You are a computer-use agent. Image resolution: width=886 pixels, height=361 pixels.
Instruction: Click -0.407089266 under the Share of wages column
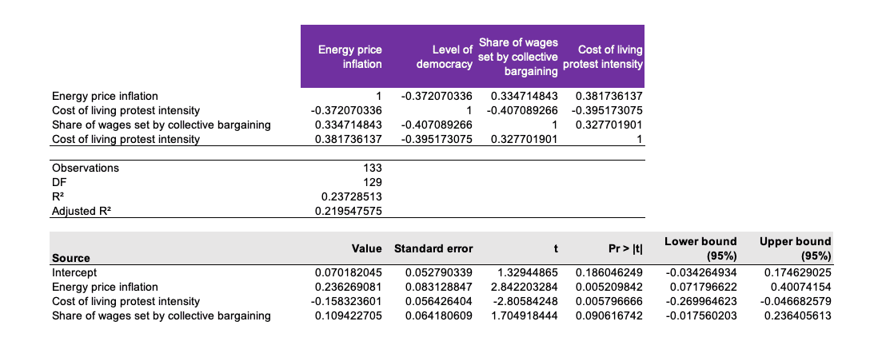[x=521, y=110]
